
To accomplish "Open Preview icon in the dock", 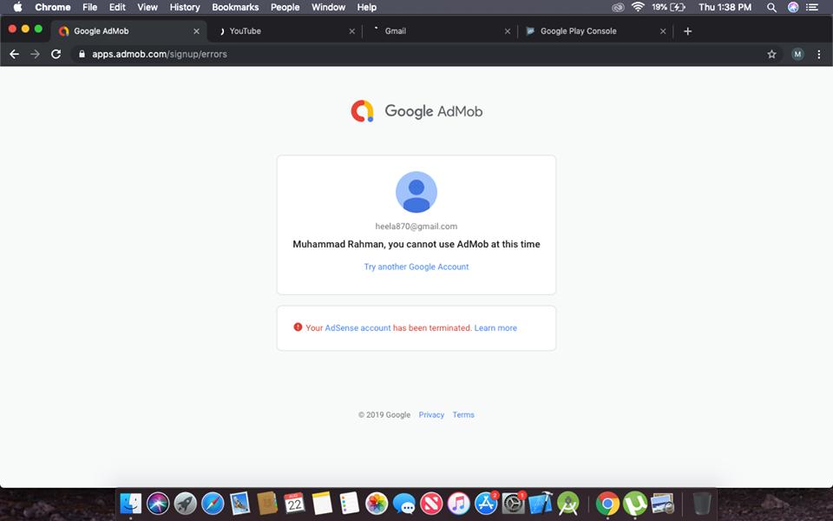I will [662, 503].
